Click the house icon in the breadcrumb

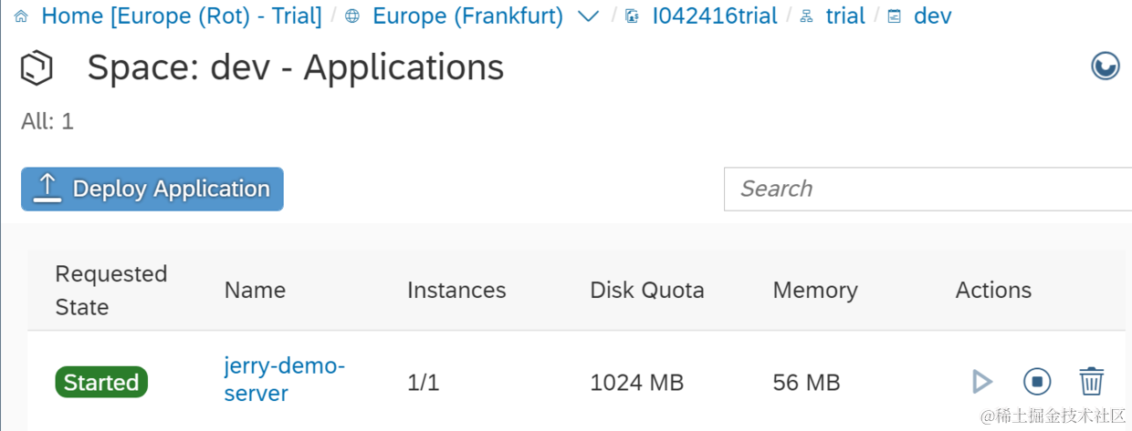(22, 16)
